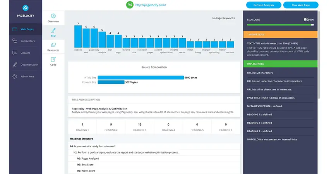The image size is (329, 174).
Task: Click 'META DESCRIPTION is defined' item
Action: pos(265,106)
